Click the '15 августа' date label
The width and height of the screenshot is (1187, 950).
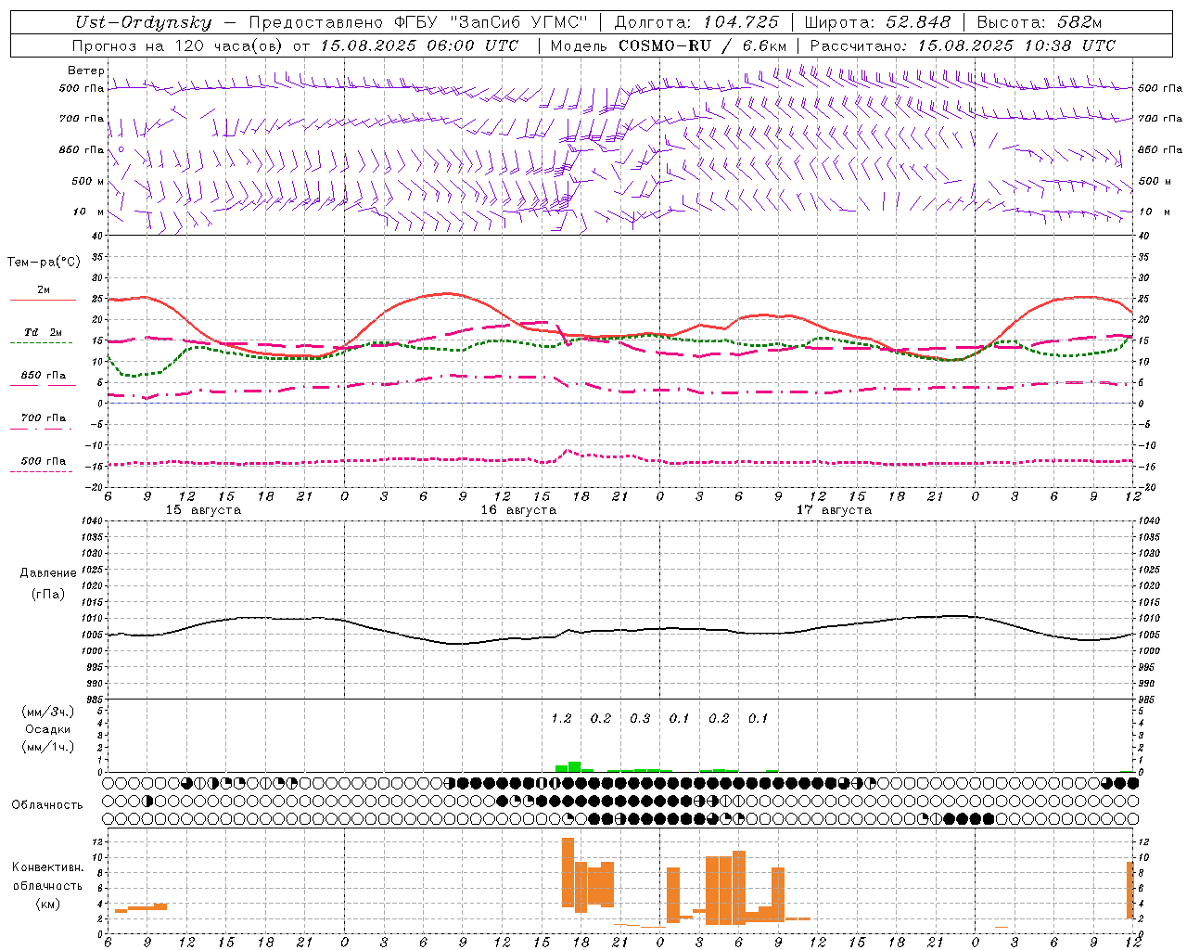pyautogui.click(x=203, y=510)
